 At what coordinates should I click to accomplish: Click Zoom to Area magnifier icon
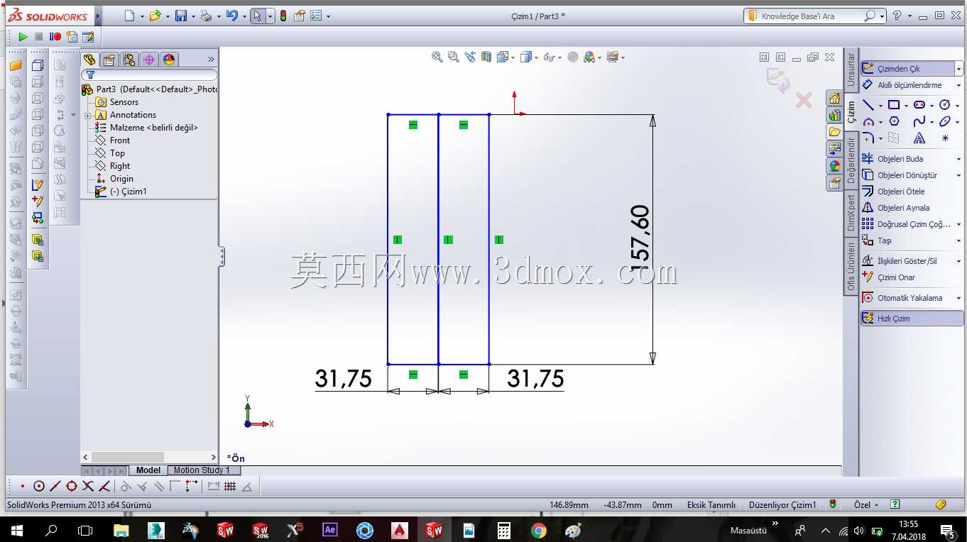point(454,57)
